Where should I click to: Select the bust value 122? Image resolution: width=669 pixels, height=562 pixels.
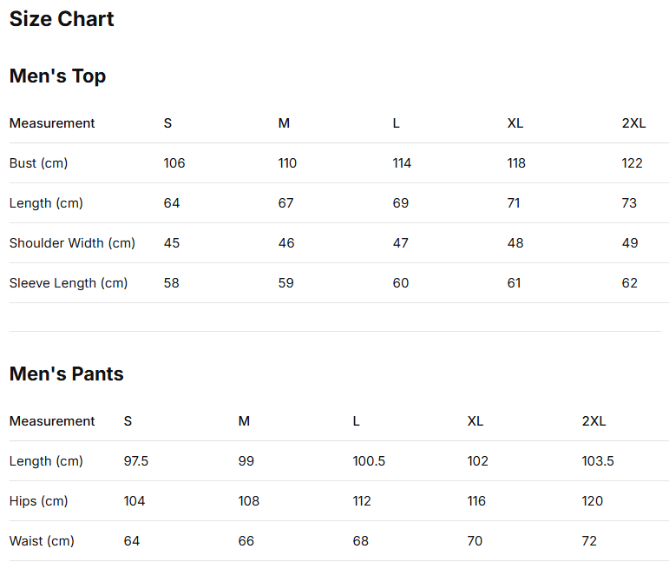click(632, 163)
